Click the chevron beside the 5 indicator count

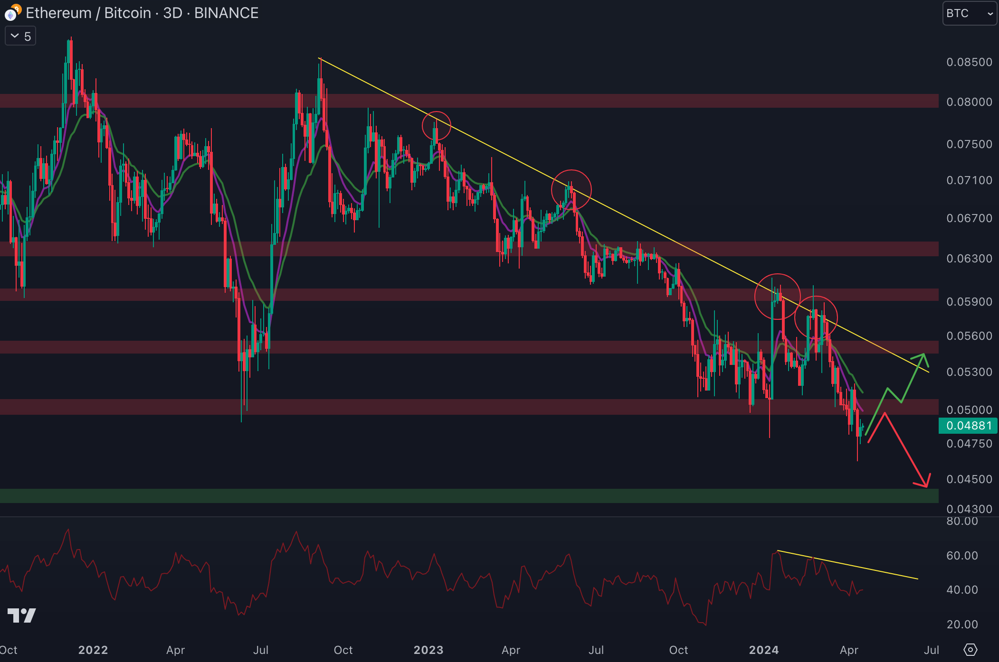pos(15,36)
